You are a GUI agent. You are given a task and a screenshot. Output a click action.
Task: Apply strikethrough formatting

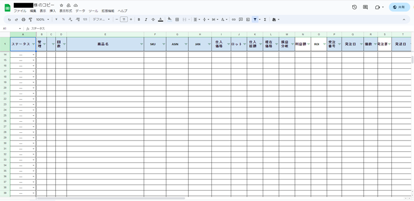tap(153, 19)
